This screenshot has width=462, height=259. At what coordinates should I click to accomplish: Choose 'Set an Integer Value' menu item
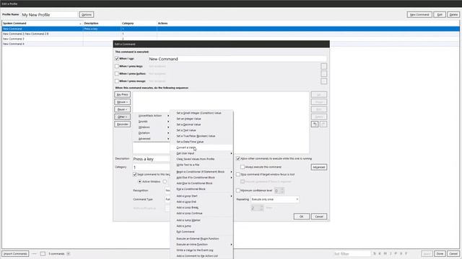click(201, 119)
